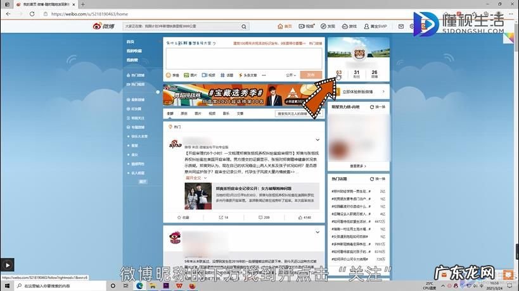This screenshot has height=291, width=519.
Task: Click the search magnifier icon
Action: [x=244, y=27]
